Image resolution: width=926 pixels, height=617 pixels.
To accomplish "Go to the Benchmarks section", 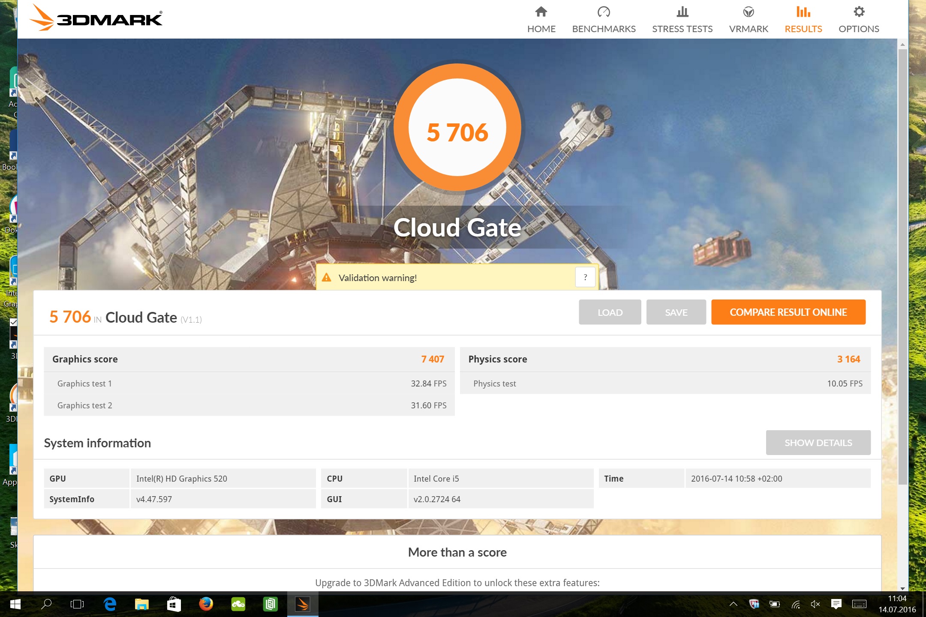I will (x=604, y=19).
